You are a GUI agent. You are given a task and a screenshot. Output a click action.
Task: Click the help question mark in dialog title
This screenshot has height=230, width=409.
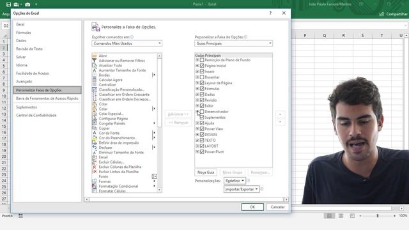pyautogui.click(x=270, y=13)
